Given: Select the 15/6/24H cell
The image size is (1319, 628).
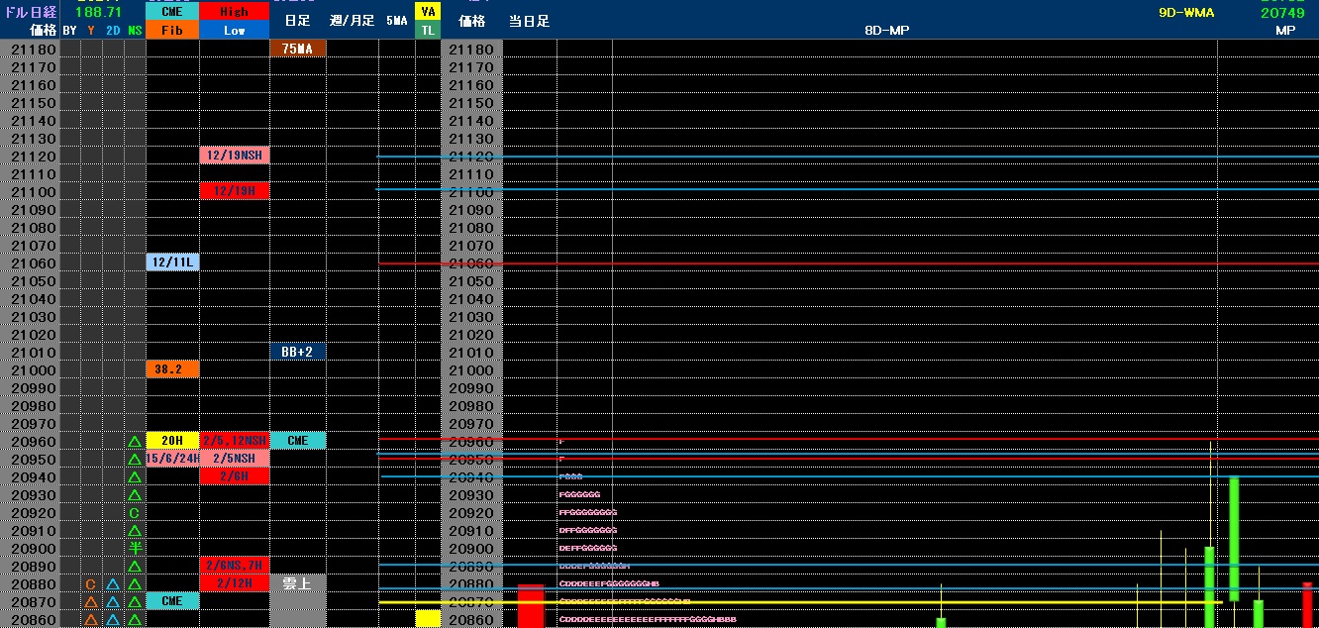Looking at the screenshot, I should point(172,459).
